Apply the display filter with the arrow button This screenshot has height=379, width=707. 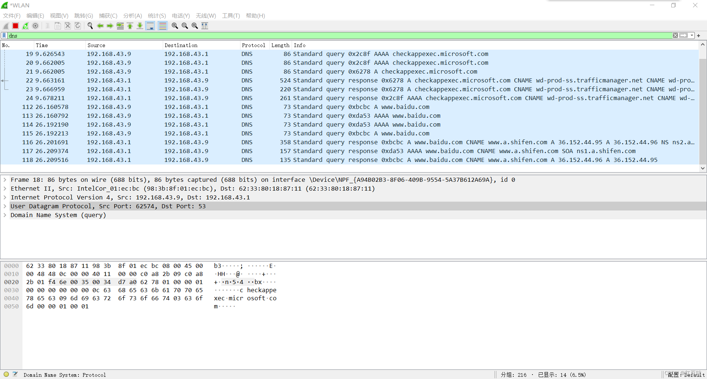684,36
